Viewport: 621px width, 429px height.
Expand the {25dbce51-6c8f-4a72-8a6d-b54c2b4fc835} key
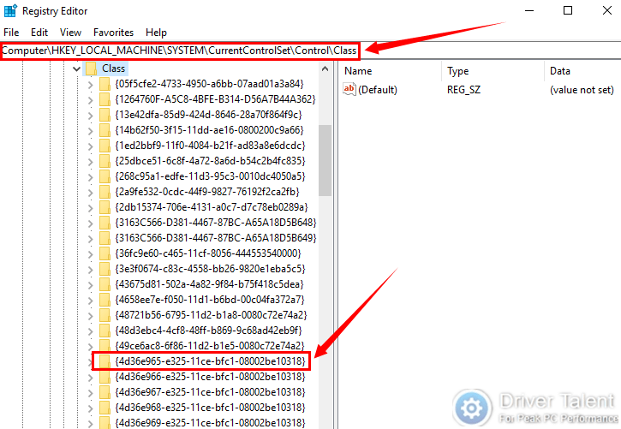pos(90,162)
